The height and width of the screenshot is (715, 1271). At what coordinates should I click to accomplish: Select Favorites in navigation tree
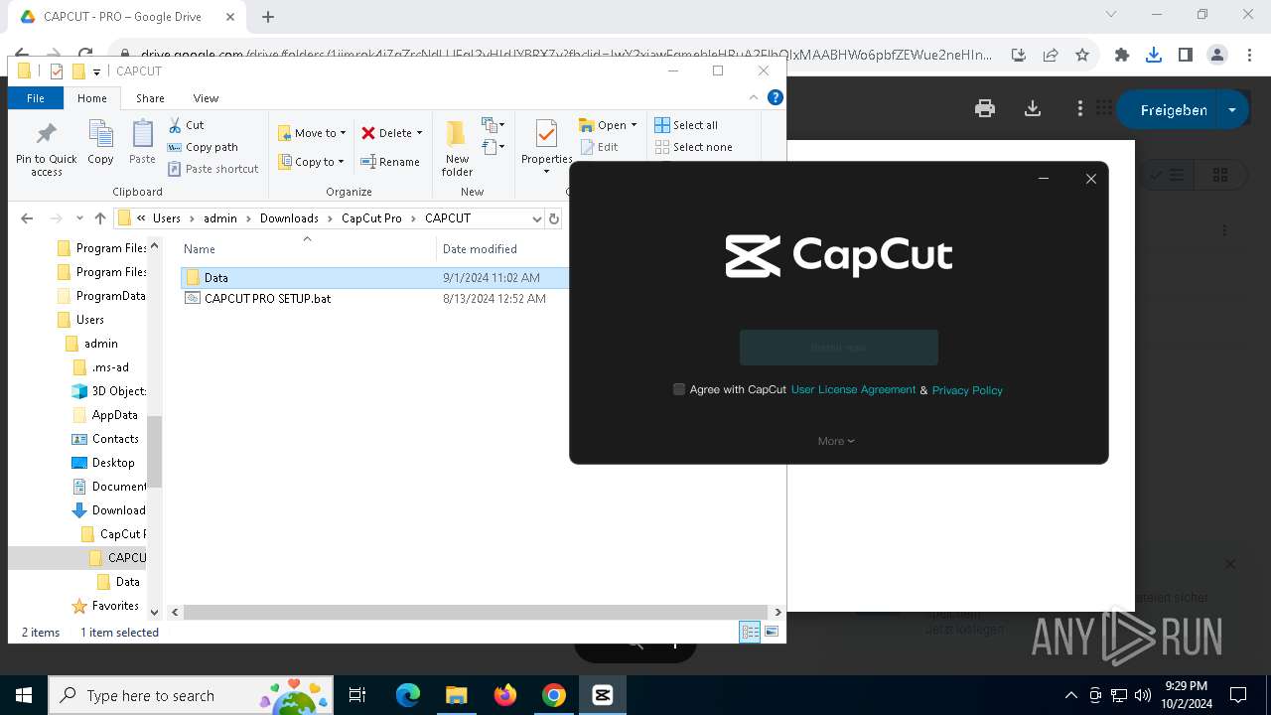(x=105, y=606)
